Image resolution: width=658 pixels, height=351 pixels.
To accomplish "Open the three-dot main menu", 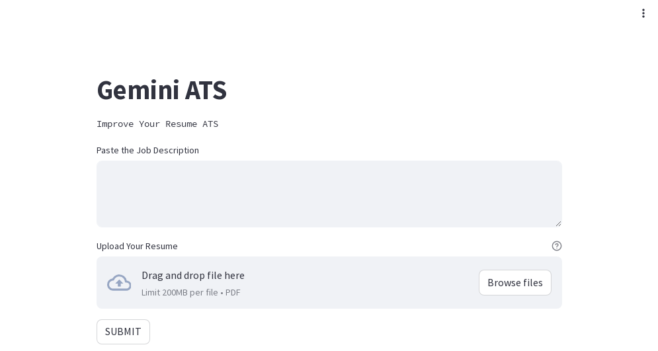I will [643, 13].
